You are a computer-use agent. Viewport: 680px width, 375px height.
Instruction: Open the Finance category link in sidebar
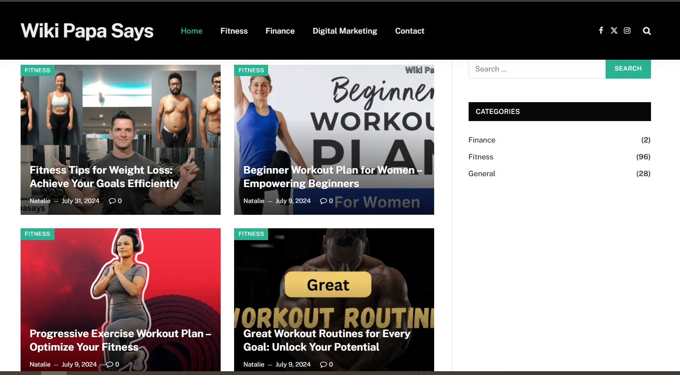[482, 140]
